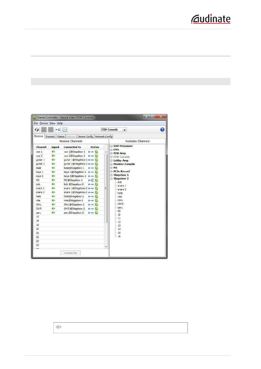This screenshot has height=369, width=261.
Task: Click the receive channels scrollbar thumb
Action: pos(106,188)
